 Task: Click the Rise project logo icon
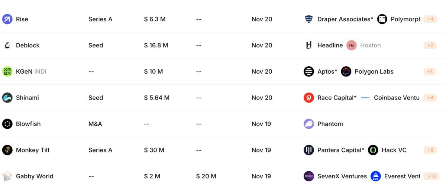[x=7, y=19]
